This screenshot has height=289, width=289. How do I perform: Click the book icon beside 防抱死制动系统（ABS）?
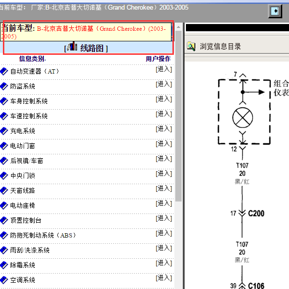click(4, 236)
